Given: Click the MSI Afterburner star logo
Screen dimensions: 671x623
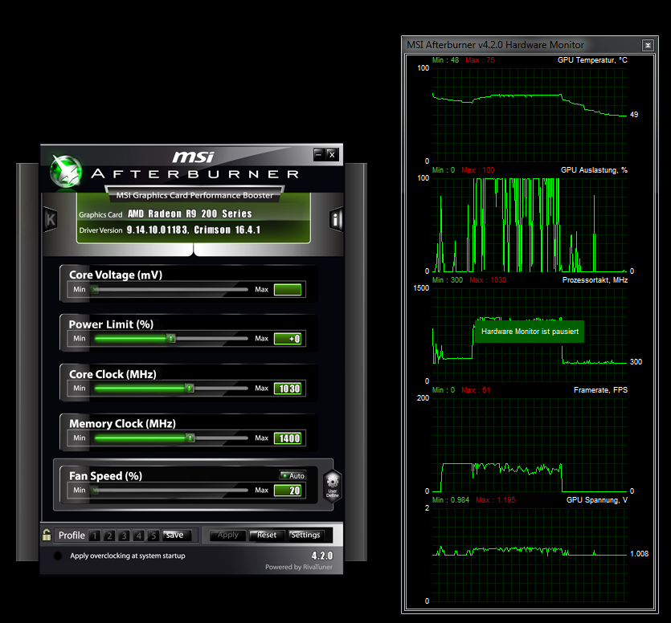Looking at the screenshot, I should click(x=66, y=172).
